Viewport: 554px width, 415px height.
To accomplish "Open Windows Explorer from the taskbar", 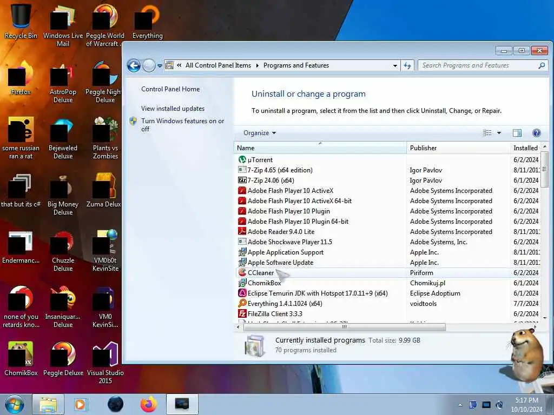I will pos(48,404).
